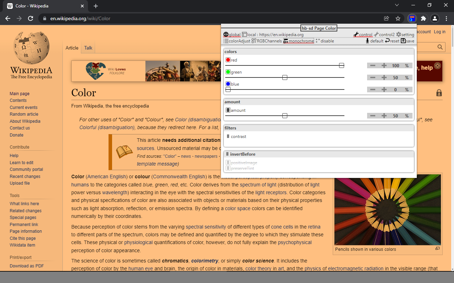Screen dimensions: 454x283
Task: Click the reset arrow button
Action: click(392, 41)
